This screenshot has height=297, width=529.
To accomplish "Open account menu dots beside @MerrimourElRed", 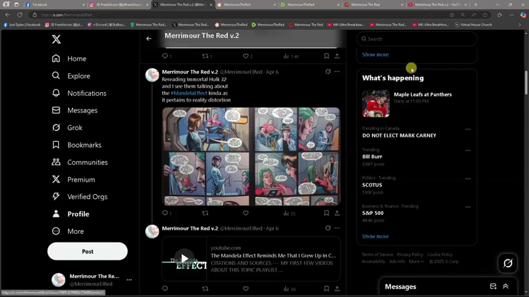I will (129, 280).
